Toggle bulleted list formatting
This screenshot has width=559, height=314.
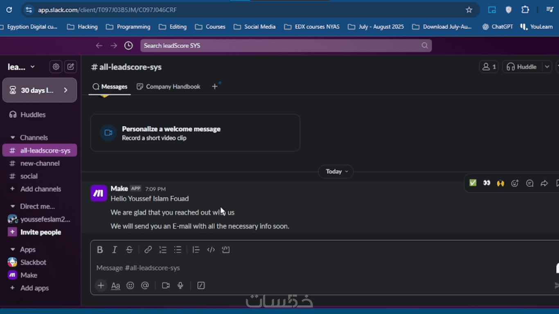[178, 250]
